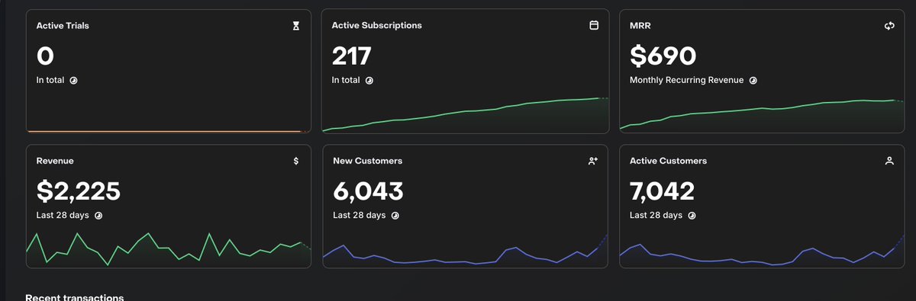Image resolution: width=916 pixels, height=301 pixels.
Task: Select the Revenue card title
Action: point(55,161)
